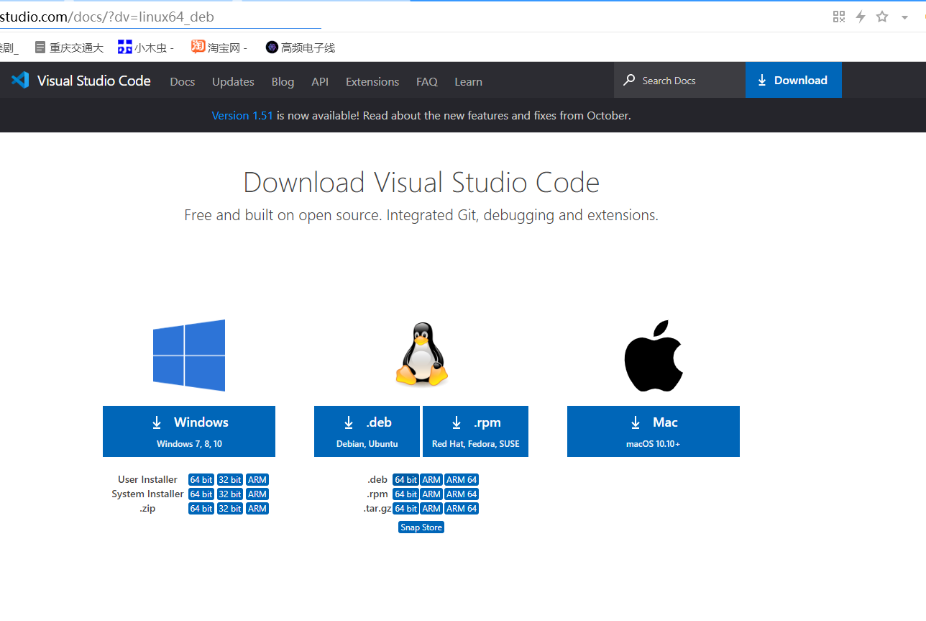Select Linux .tar.gz 64 bit

pos(405,508)
